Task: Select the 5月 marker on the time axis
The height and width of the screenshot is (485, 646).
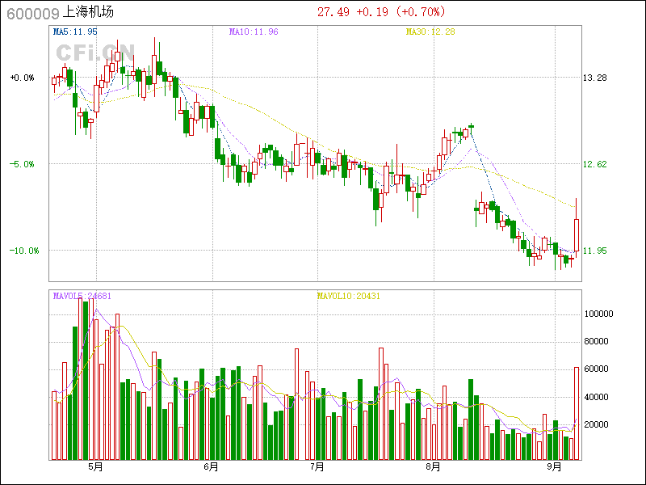Action: pos(95,466)
